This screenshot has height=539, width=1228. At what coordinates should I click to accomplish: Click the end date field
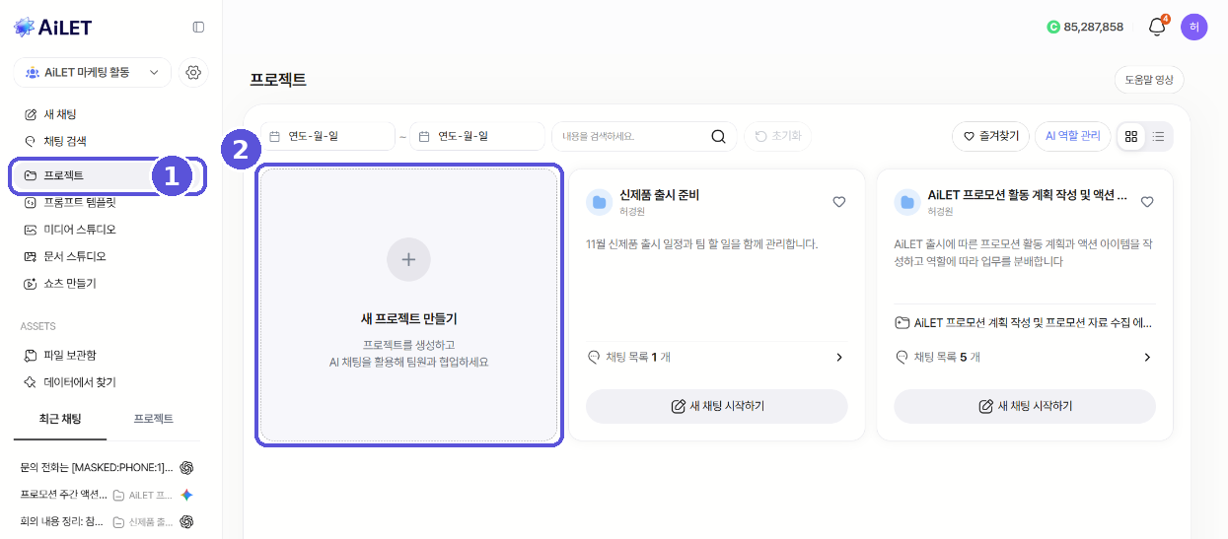(477, 136)
